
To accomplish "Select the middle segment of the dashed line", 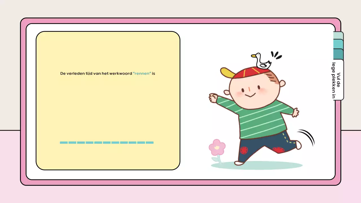I will coord(107,143).
